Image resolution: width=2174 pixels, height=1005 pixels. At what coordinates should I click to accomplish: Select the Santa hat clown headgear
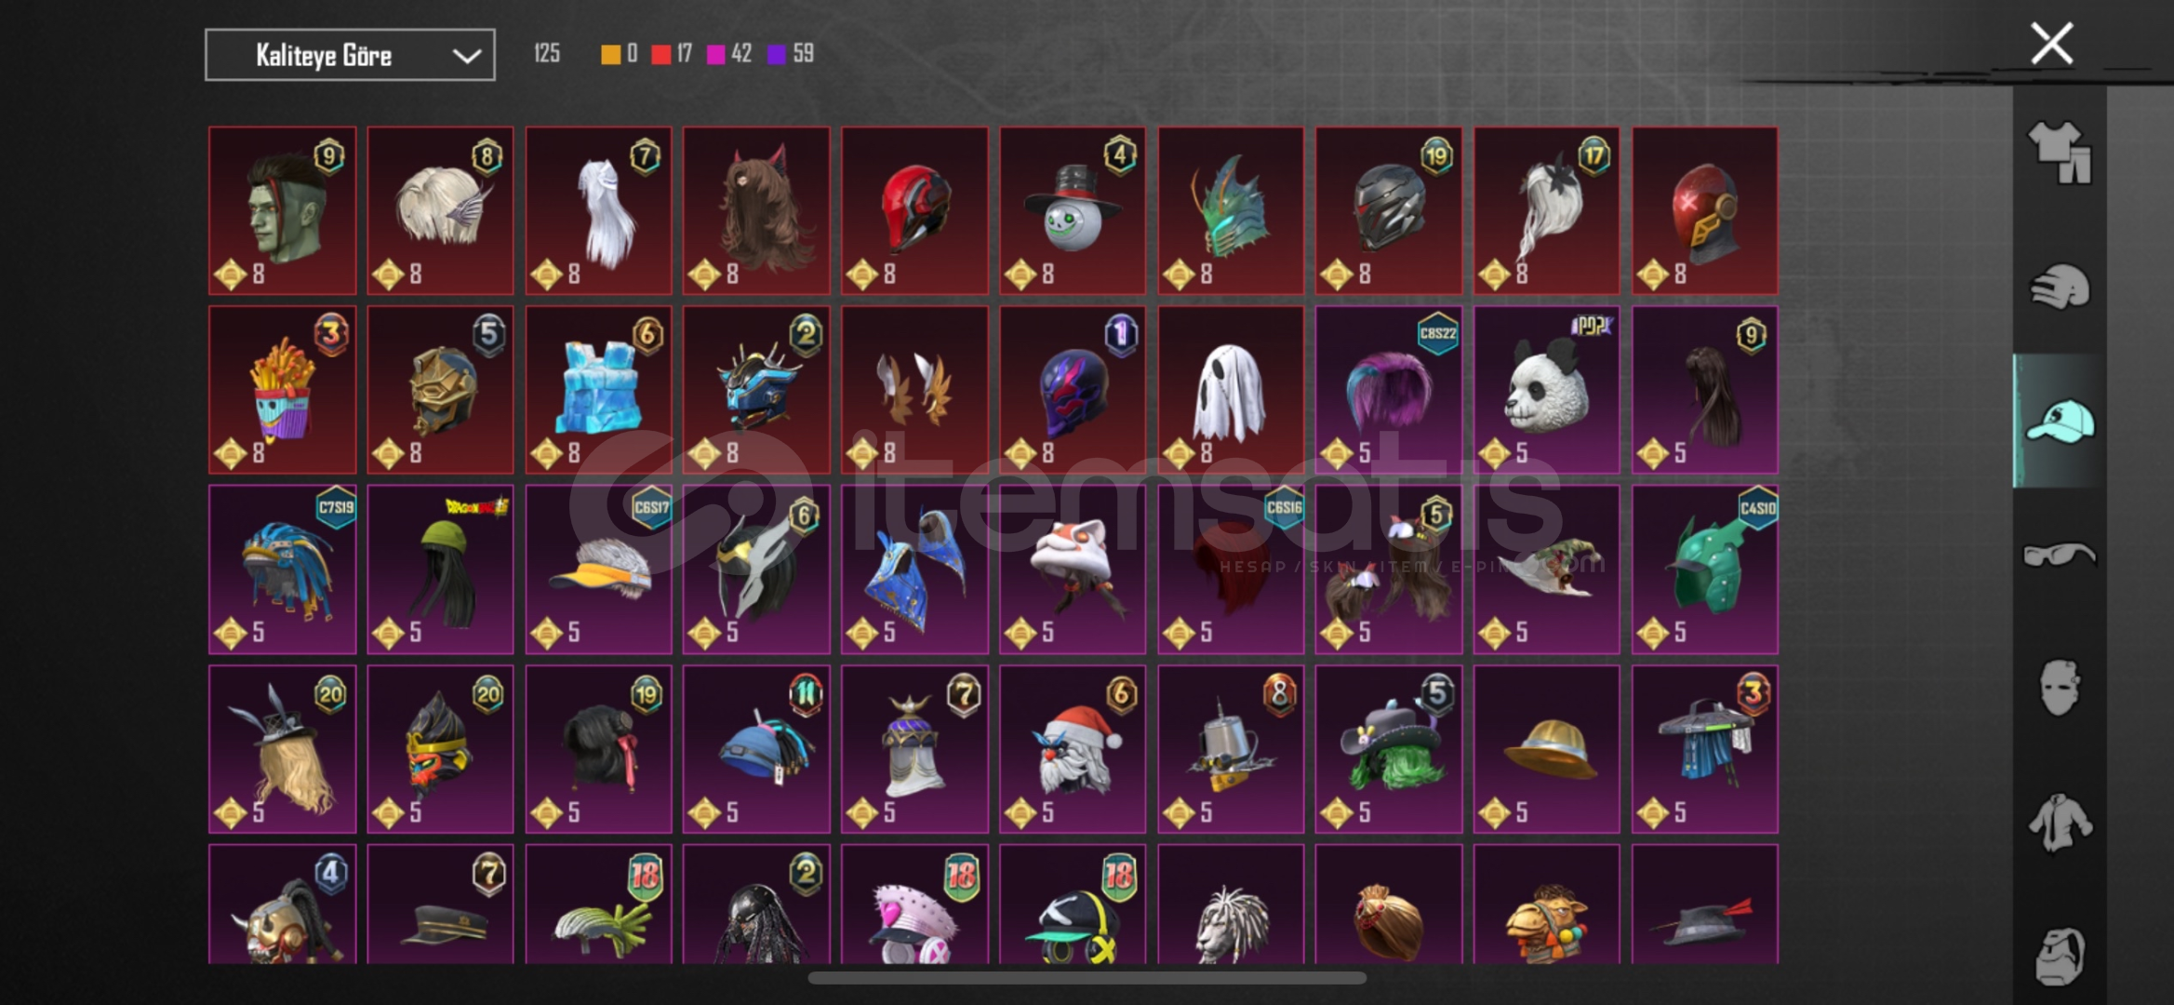[x=1073, y=749]
